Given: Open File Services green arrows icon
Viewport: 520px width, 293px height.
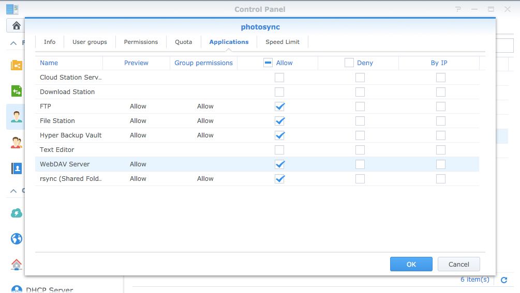Looking at the screenshot, I should pos(16,91).
